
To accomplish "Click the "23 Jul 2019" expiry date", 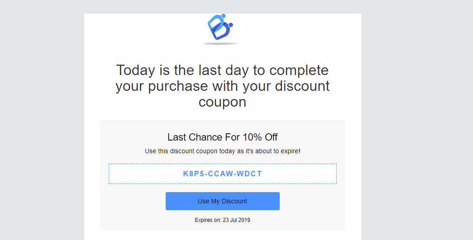I will tap(236, 220).
